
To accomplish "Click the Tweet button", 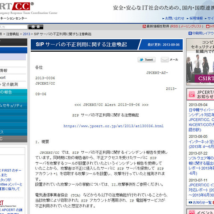I will [147, 60].
